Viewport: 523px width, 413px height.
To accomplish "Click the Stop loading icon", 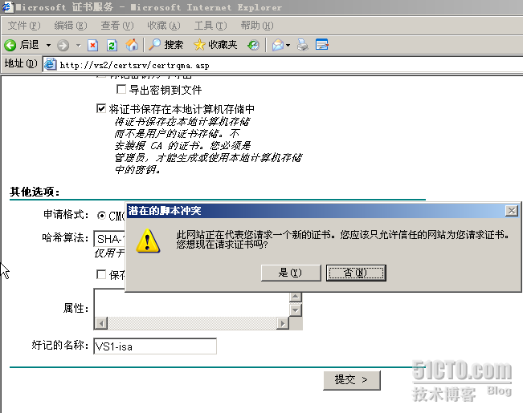I will pyautogui.click(x=92, y=45).
